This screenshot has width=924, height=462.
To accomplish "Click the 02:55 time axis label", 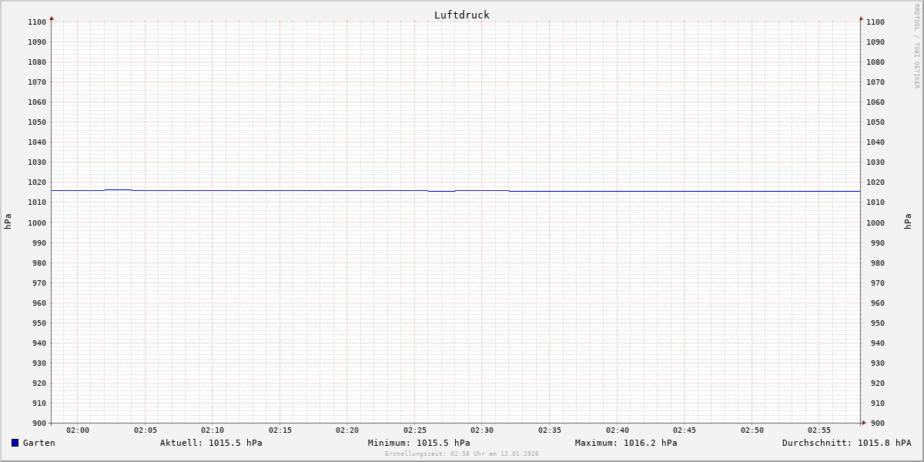I will click(x=819, y=430).
